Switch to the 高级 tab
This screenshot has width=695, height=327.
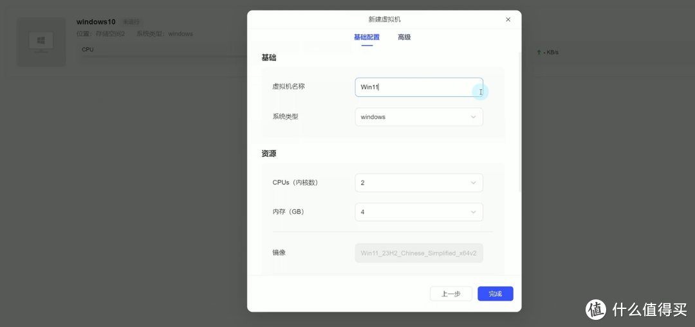404,37
